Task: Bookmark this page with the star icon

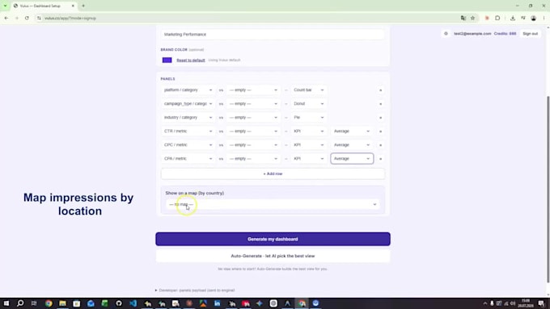Action: point(473,19)
